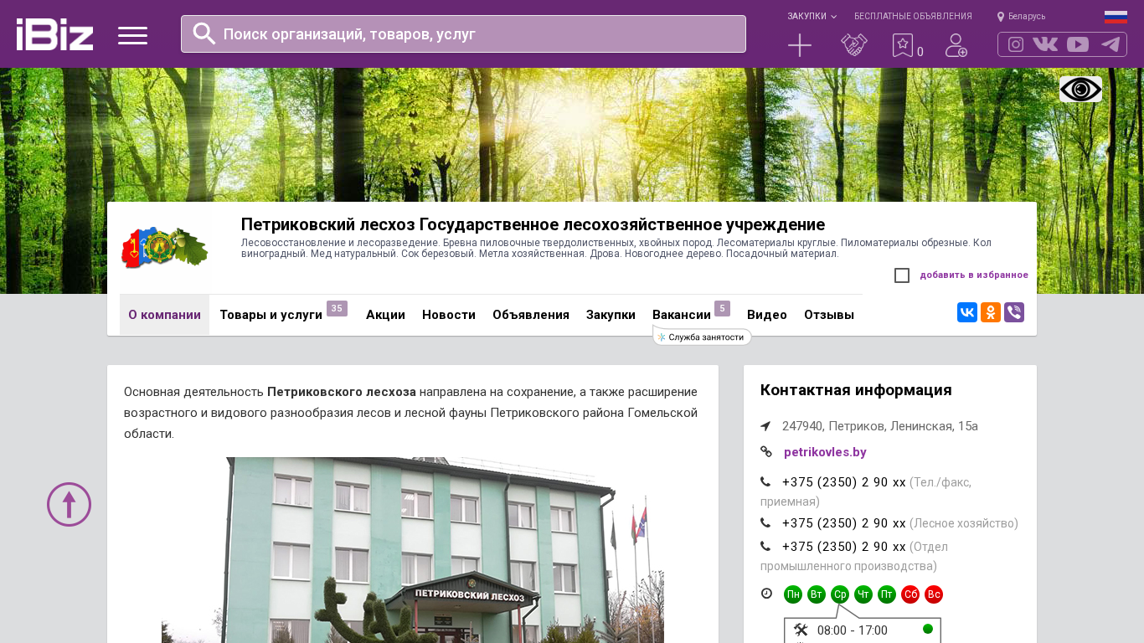The image size is (1144, 643).
Task: Open the hamburger main menu
Action: (x=132, y=35)
